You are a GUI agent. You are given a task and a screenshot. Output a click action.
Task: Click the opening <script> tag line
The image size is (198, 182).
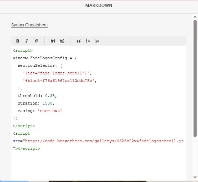point(23,51)
